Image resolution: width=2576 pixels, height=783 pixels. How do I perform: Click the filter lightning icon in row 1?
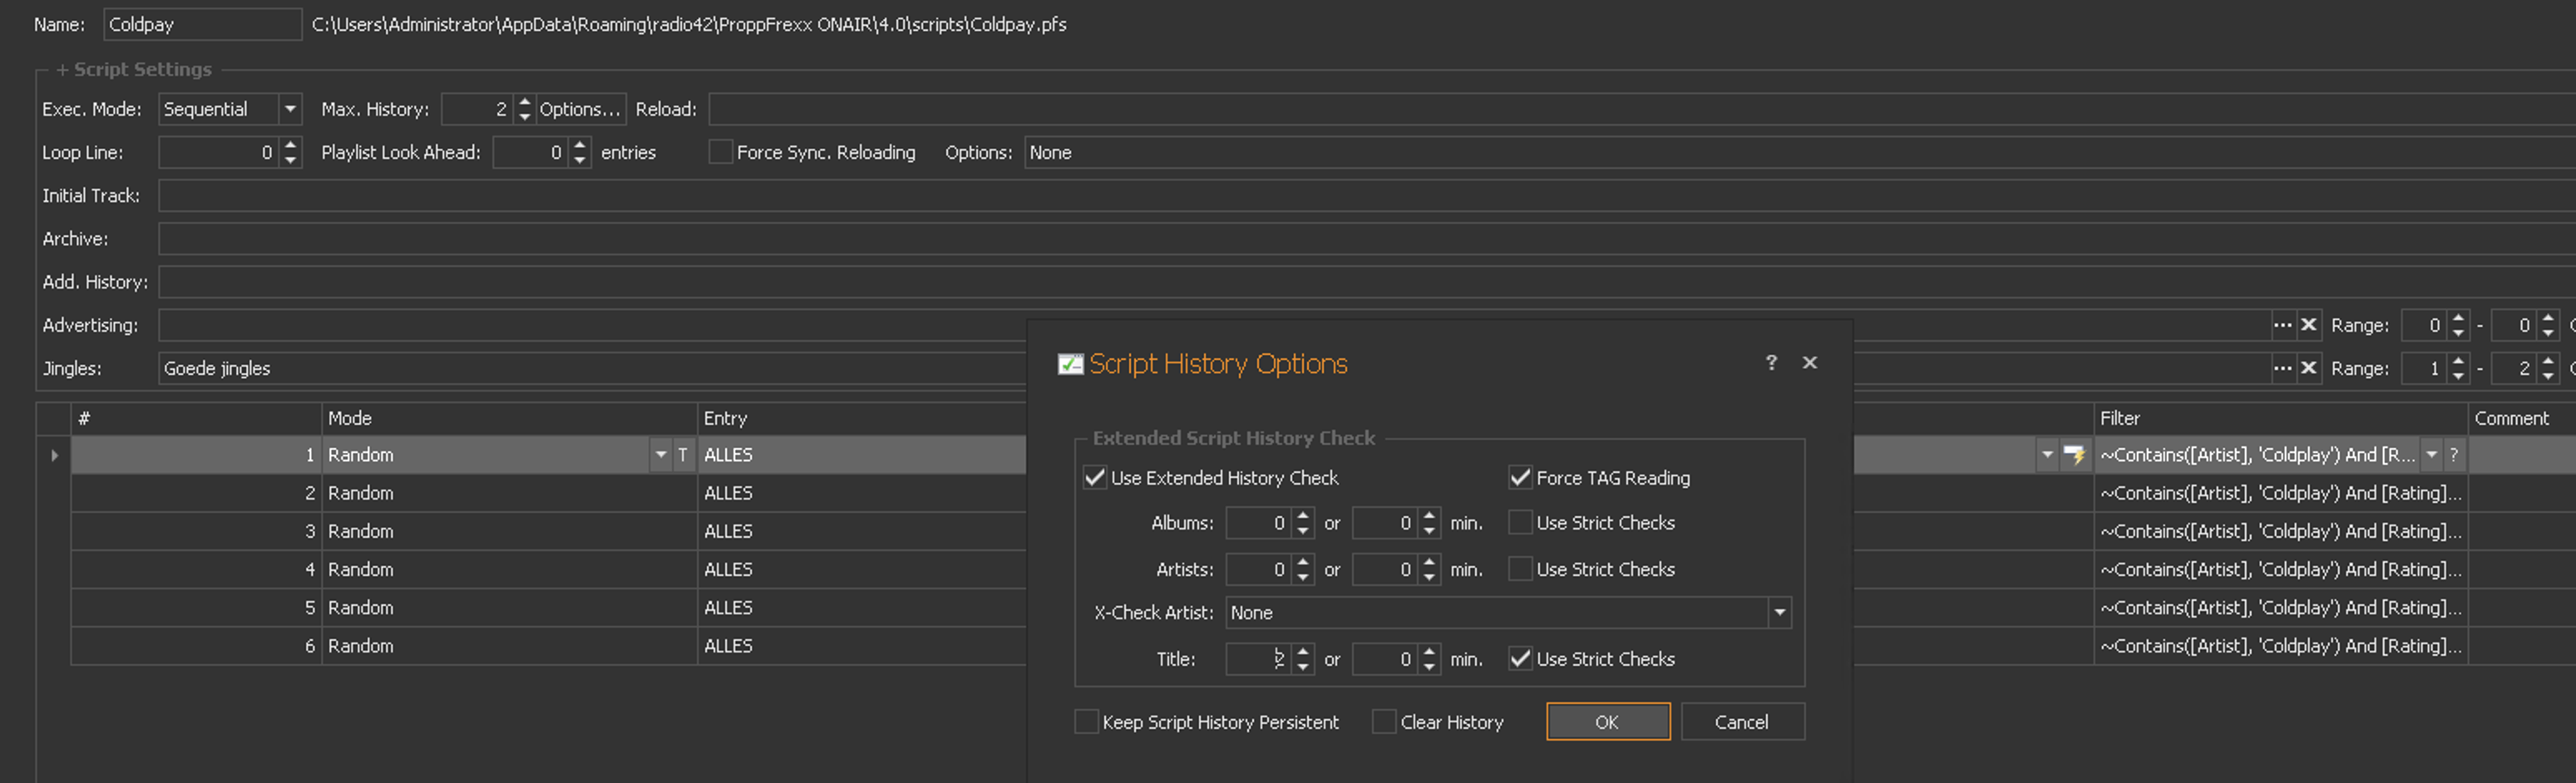point(2075,455)
